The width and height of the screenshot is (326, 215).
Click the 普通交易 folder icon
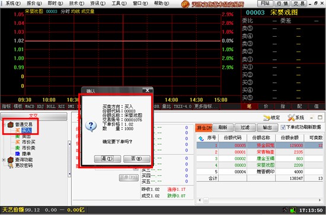(11, 124)
